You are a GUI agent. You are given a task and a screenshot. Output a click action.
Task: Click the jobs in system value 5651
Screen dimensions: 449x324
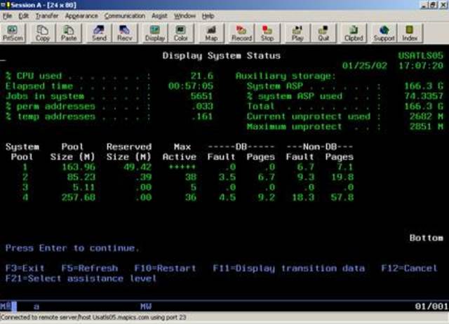click(202, 96)
